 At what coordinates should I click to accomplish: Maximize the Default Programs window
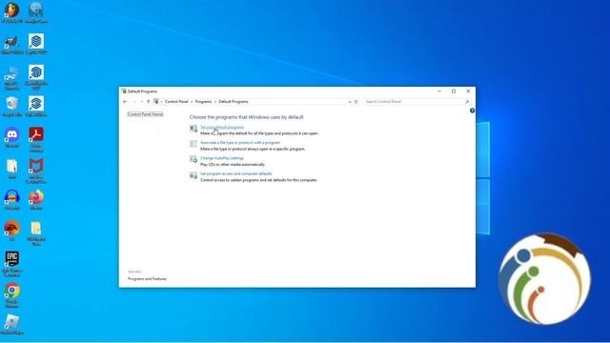click(454, 91)
